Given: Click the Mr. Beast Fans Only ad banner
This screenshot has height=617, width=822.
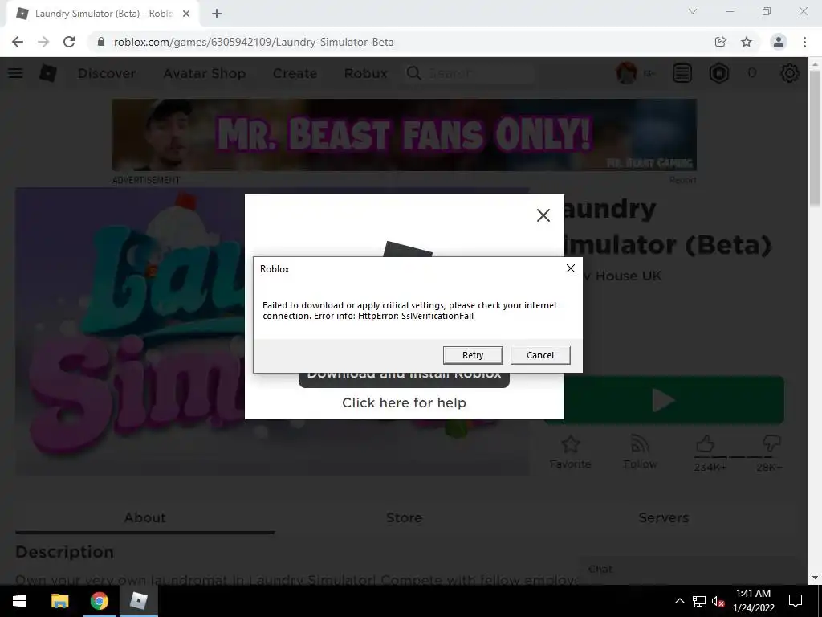Looking at the screenshot, I should (405, 135).
